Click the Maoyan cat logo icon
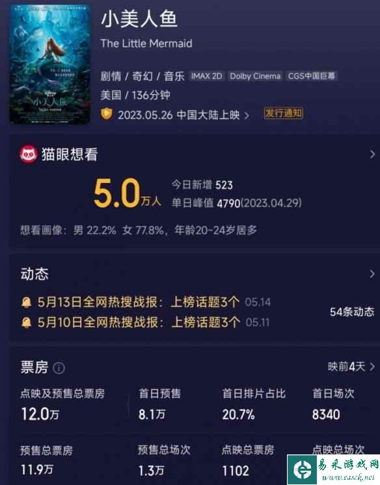 point(29,154)
